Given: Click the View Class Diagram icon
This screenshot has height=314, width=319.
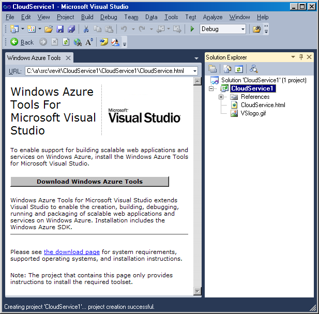Looking at the screenshot, I should (x=253, y=68).
